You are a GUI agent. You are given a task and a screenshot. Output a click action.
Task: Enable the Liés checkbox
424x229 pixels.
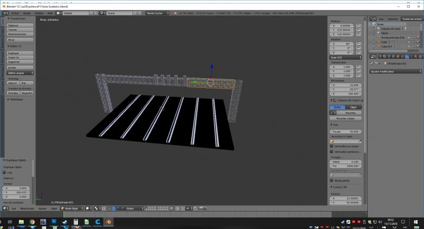pyautogui.click(x=5, y=172)
